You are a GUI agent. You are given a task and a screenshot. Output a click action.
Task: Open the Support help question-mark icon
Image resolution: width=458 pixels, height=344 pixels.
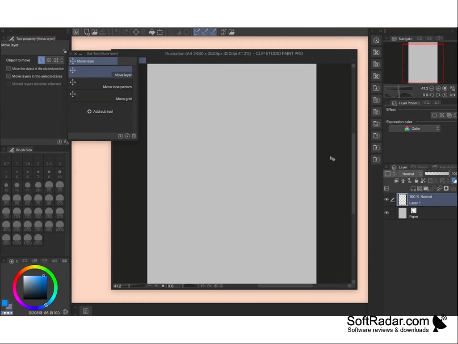point(223,32)
